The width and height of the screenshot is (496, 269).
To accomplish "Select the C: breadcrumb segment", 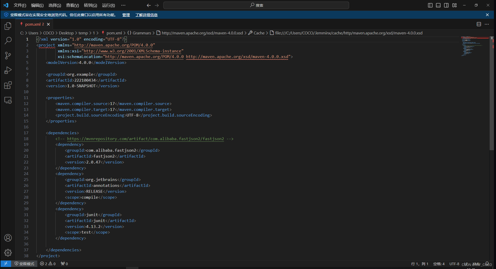I will click(x=22, y=33).
